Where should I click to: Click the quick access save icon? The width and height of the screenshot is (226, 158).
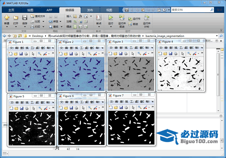(x=127, y=10)
